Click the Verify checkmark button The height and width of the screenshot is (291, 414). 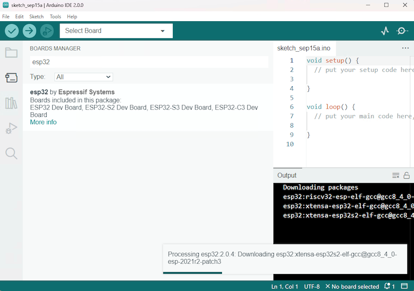(x=12, y=31)
